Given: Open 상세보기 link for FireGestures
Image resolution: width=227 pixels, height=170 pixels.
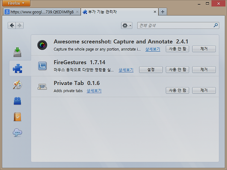Looking at the screenshot, I should pyautogui.click(x=126, y=70).
